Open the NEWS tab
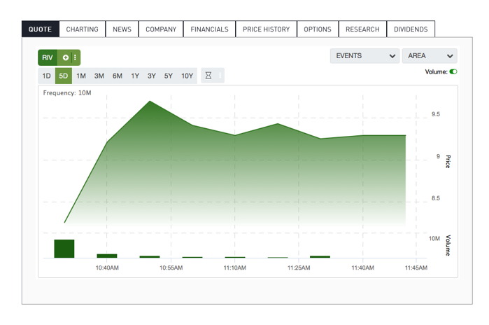 (122, 29)
